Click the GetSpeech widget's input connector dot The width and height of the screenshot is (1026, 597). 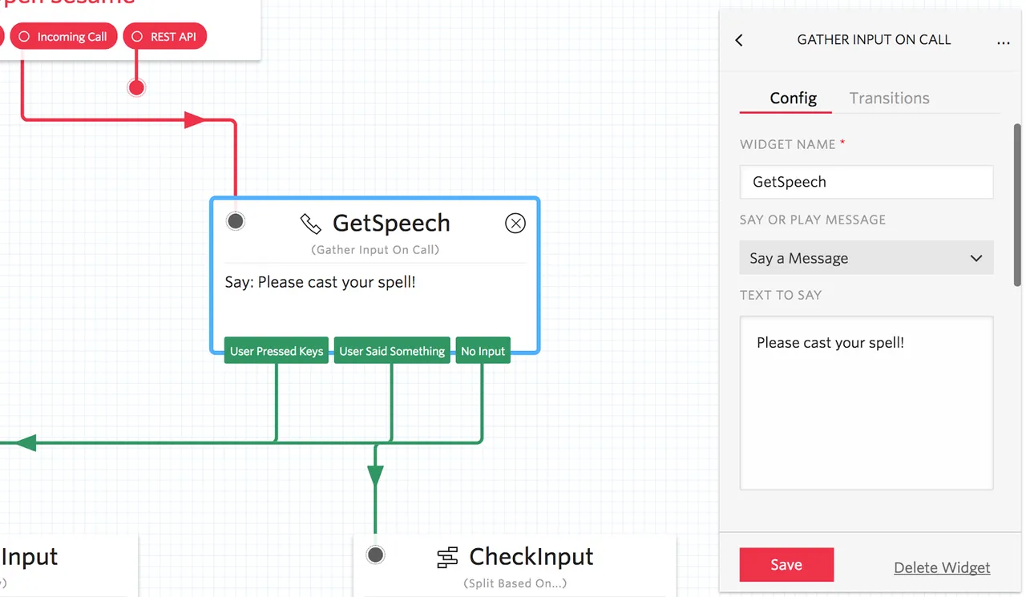[236, 221]
